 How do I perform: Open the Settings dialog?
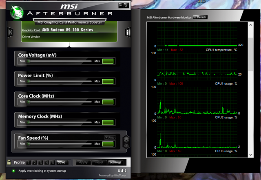coord(115,162)
